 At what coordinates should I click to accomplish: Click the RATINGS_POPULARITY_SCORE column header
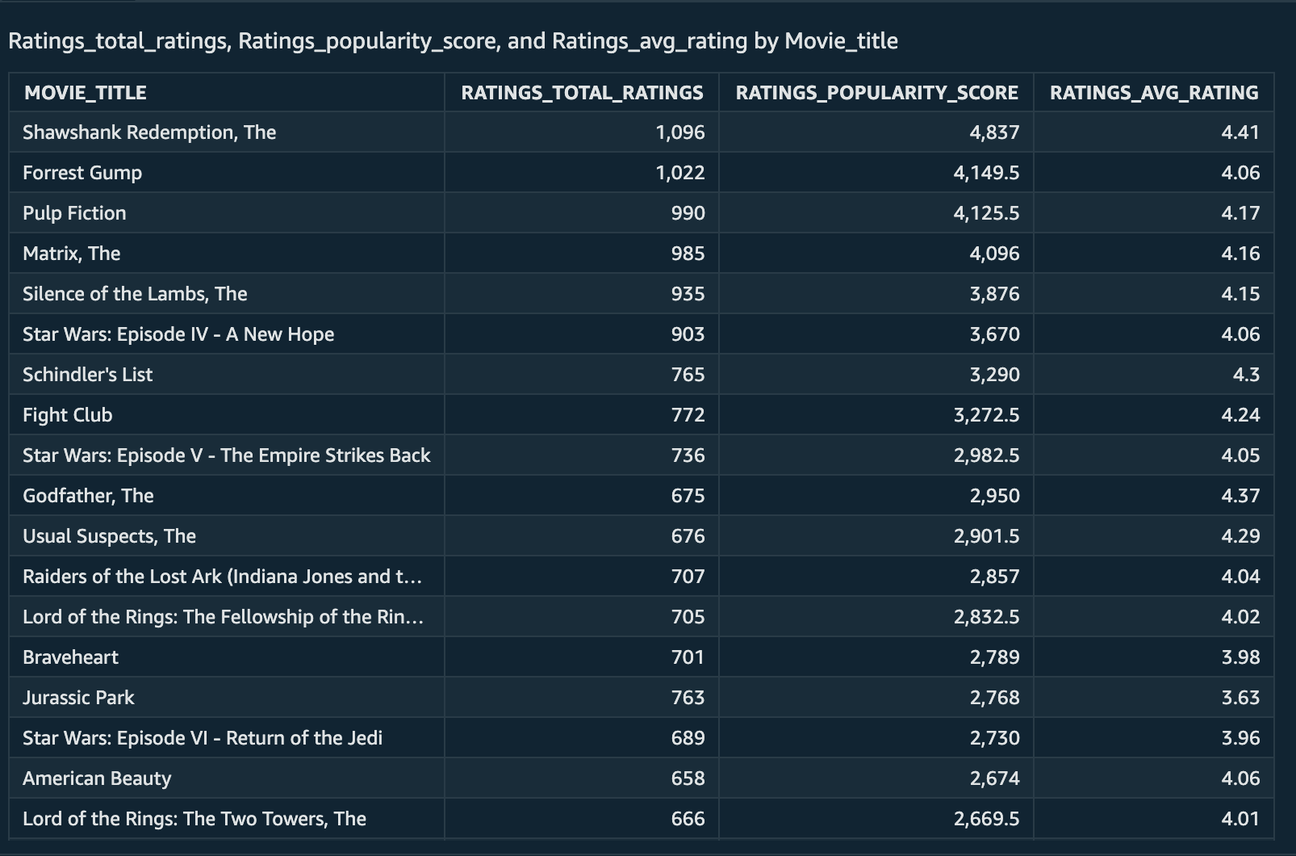(x=876, y=93)
